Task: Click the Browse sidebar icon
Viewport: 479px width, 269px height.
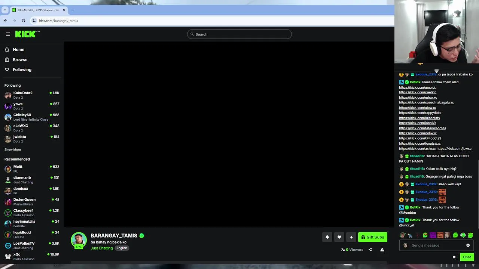Action: click(7, 59)
